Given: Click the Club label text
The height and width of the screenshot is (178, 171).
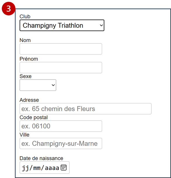Looking at the screenshot, I should 25,17.
